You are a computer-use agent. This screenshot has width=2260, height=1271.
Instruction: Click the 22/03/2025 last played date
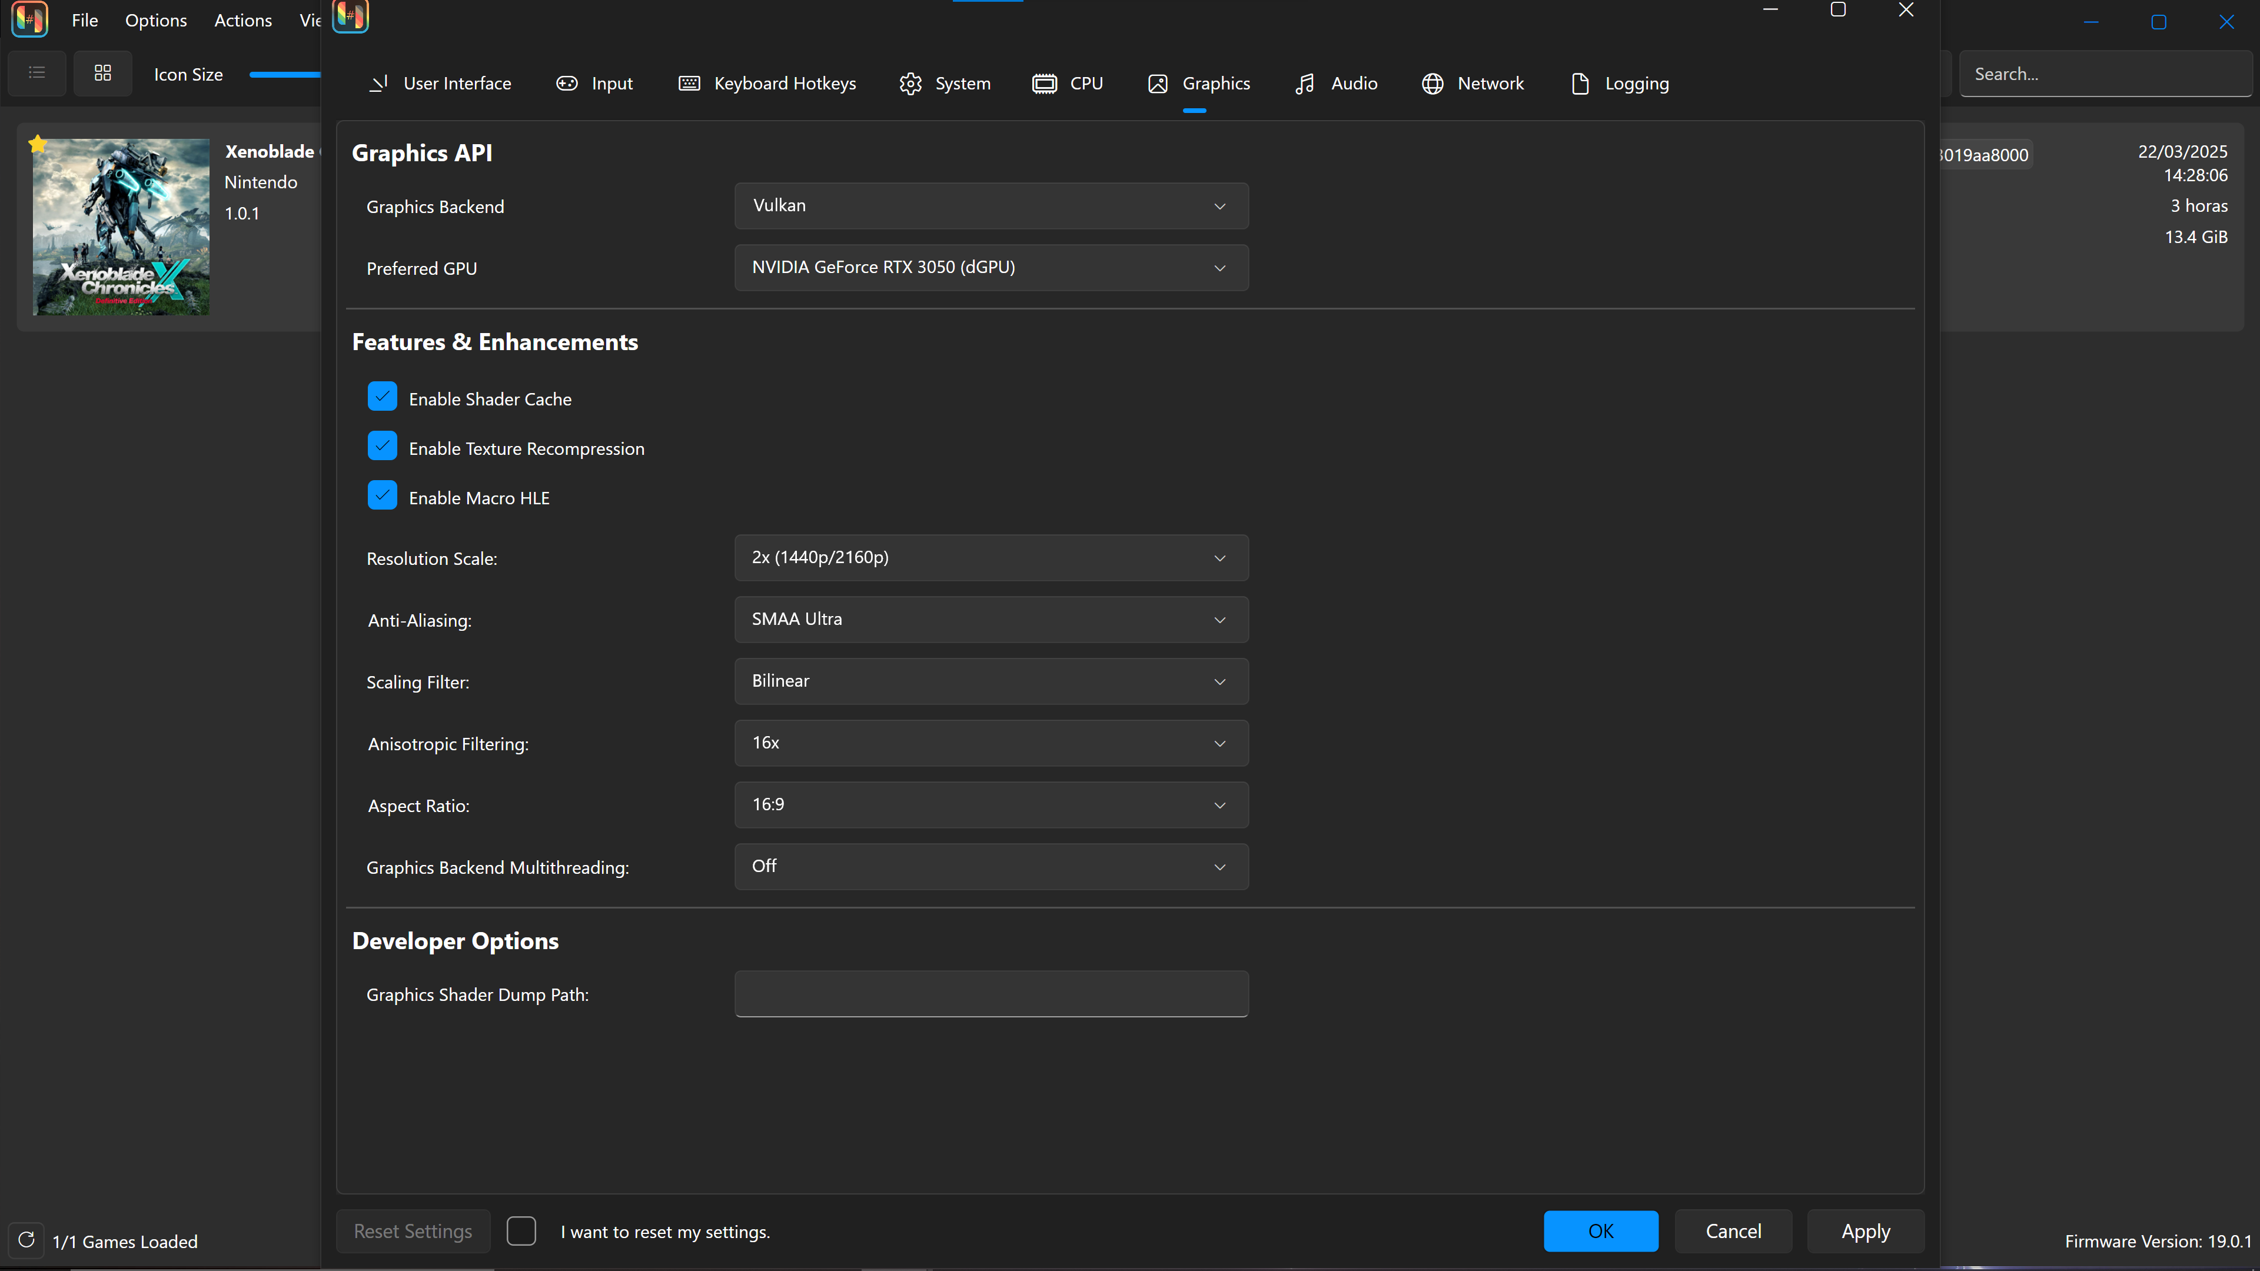coord(2183,151)
